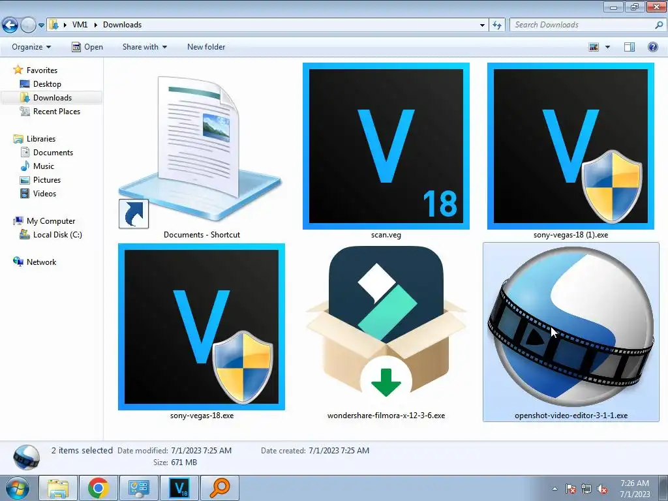Open the Organize menu

point(31,47)
